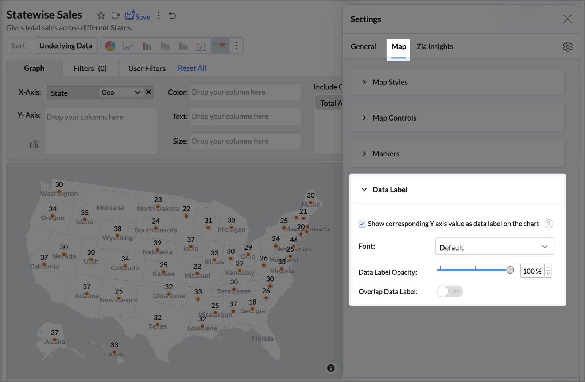Viewport: 585px width, 382px height.
Task: Switch to the line chart icon
Action: 128,46
